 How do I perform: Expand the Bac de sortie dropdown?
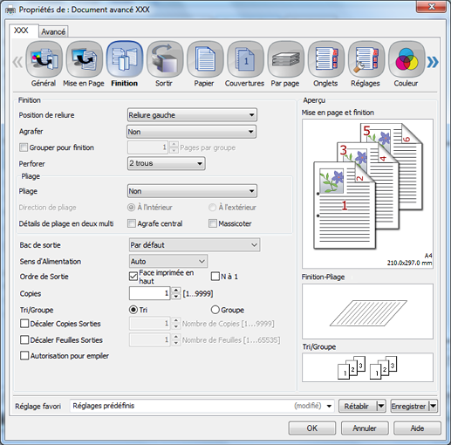[x=195, y=245]
